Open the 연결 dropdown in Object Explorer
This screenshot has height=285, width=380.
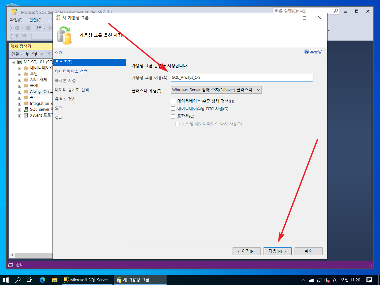click(17, 54)
